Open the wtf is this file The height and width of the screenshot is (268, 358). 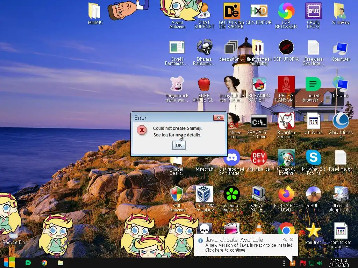(313, 121)
